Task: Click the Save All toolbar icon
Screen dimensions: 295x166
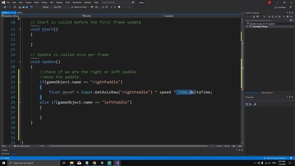Action: pos(27,7)
